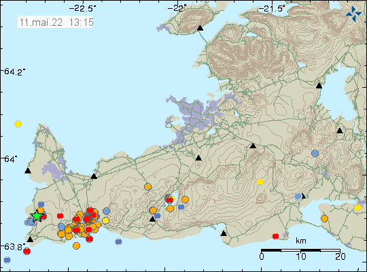Click the lone orange marker offshore below the cluster
This screenshot has width=367, height=272.
point(76,245)
